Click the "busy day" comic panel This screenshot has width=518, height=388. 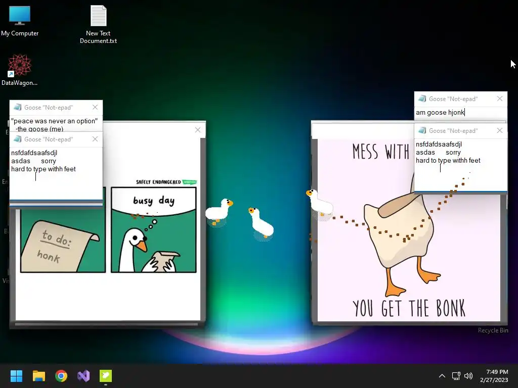[x=154, y=230]
